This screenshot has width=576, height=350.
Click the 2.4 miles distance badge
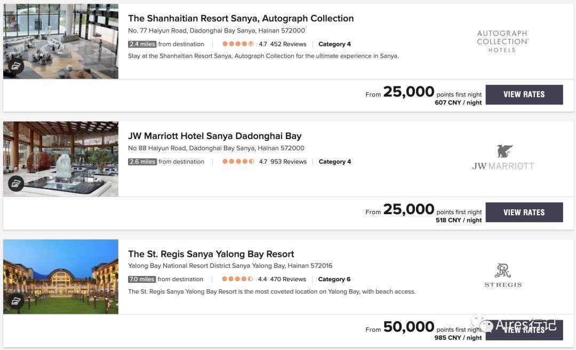pos(142,44)
